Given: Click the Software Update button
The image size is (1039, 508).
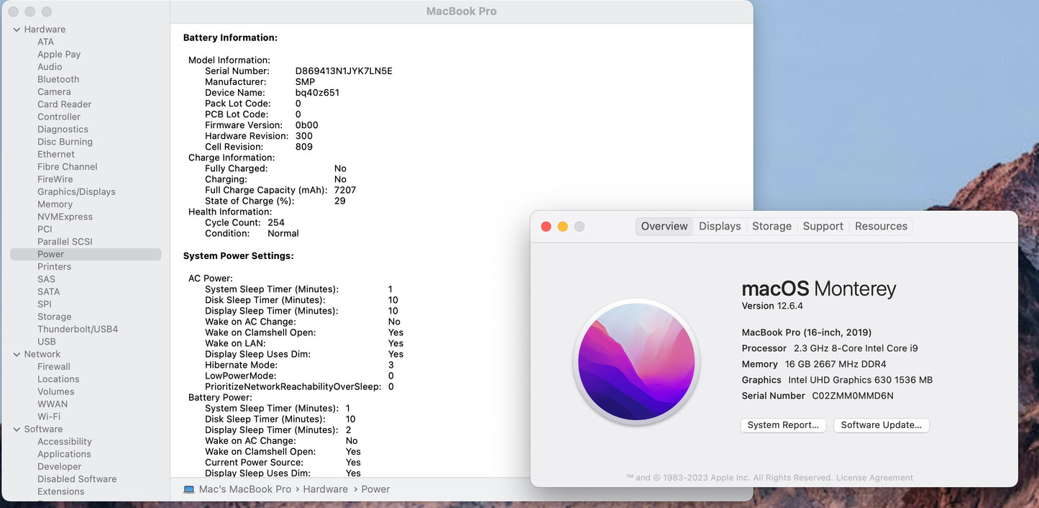Looking at the screenshot, I should coord(881,425).
